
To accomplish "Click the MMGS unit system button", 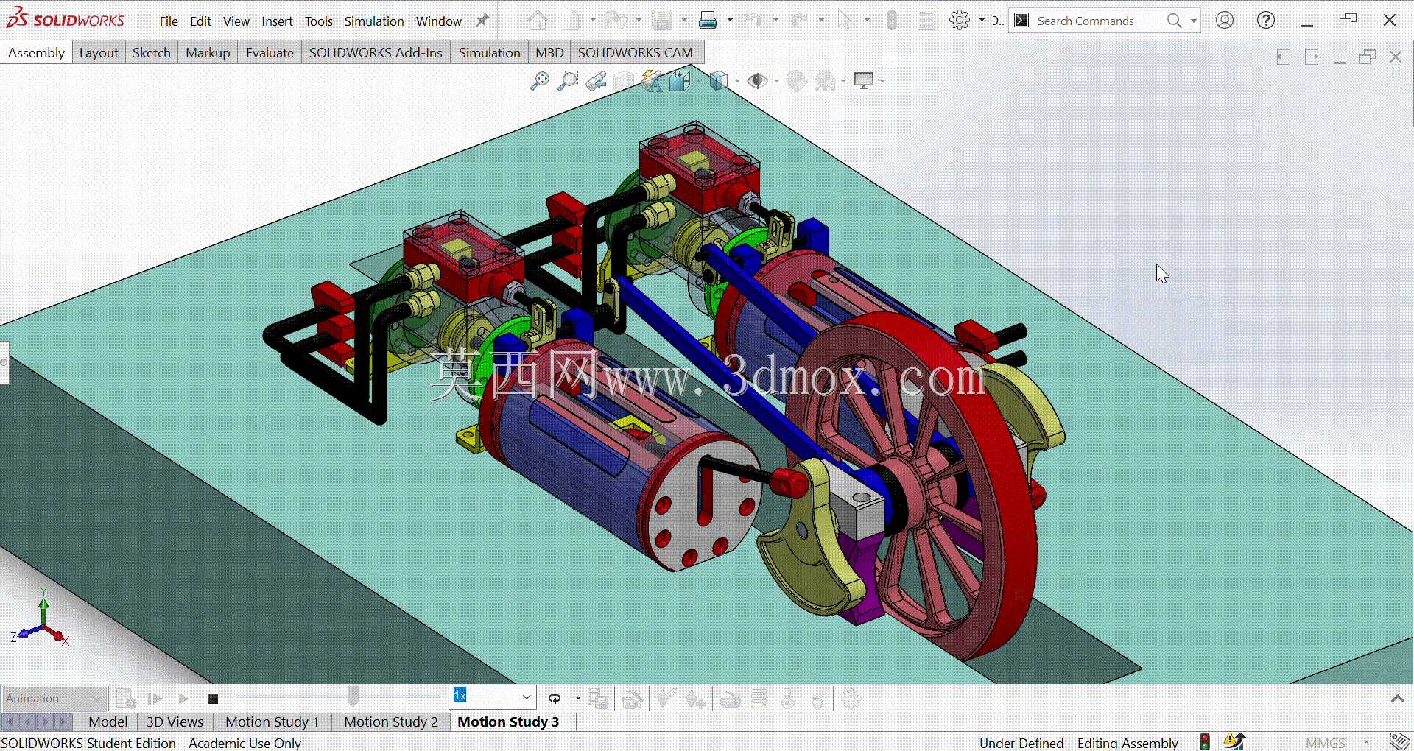I will point(1326,743).
